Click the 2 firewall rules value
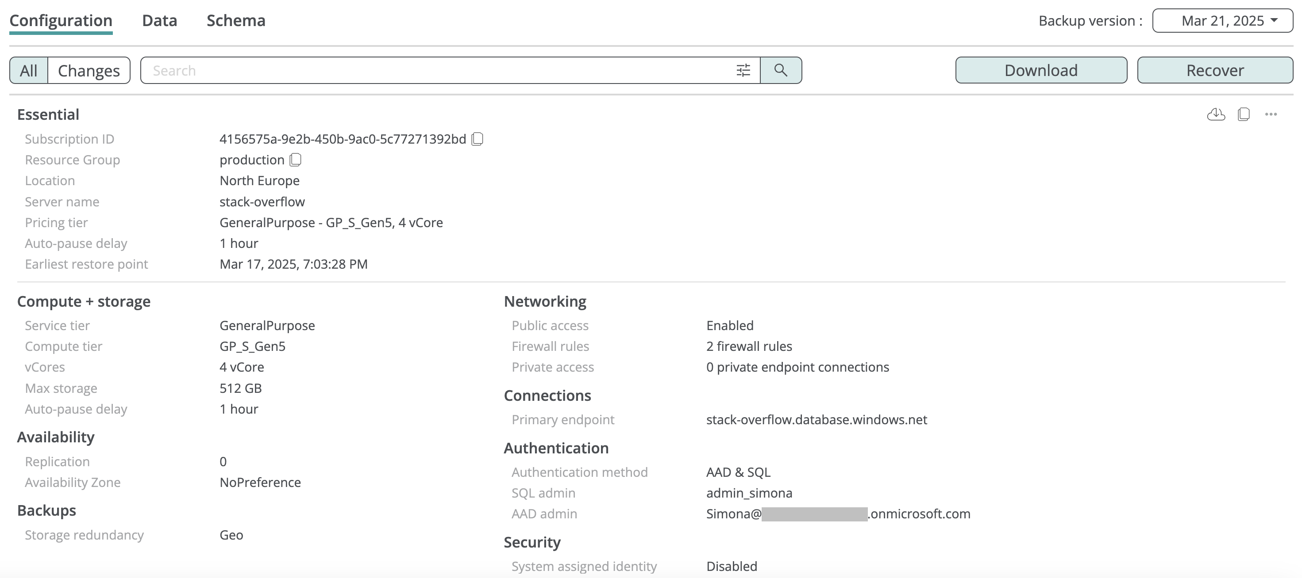Image resolution: width=1302 pixels, height=578 pixels. (748, 346)
